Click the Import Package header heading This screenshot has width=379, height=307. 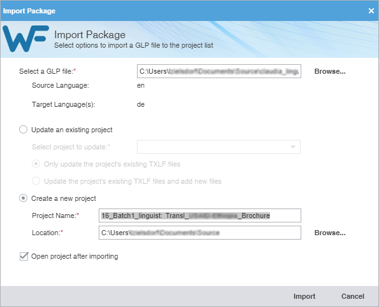(x=90, y=35)
